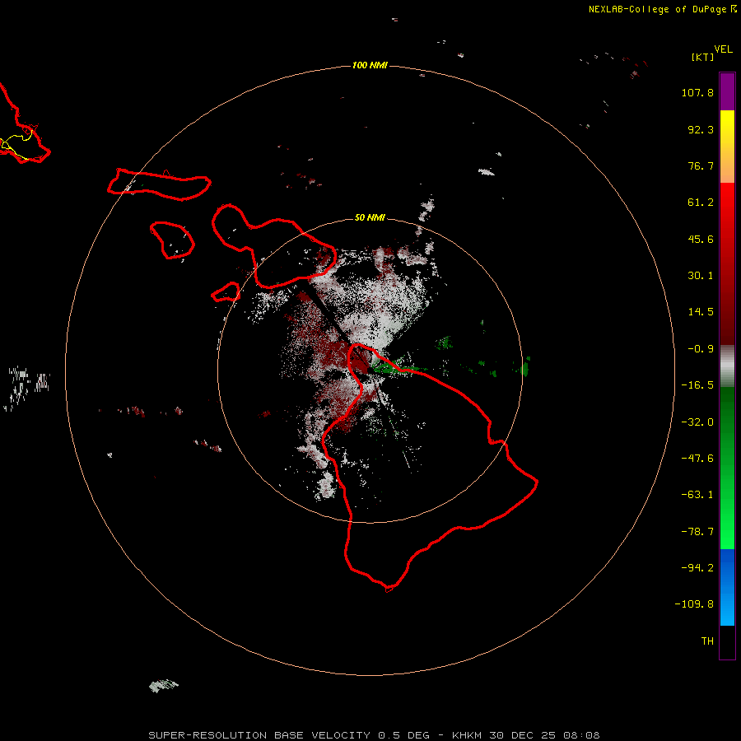Pick the green segment of the color bar
Screen dimensions: 741x741
click(727, 468)
